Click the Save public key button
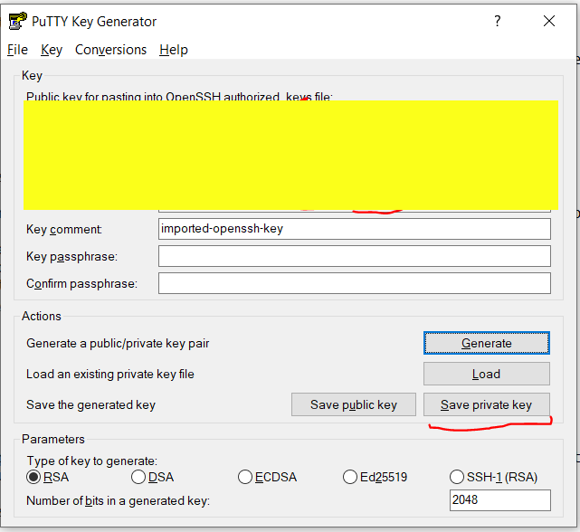The height and width of the screenshot is (532, 580). (x=354, y=404)
